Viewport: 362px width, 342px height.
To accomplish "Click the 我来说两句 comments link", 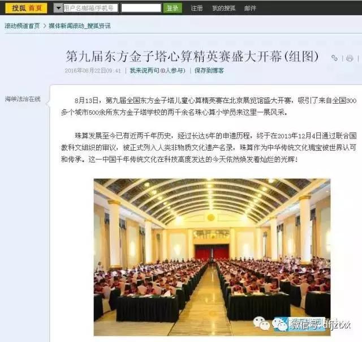I will click(157, 70).
